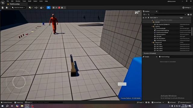This screenshot has height=108, width=193.
Task: Save the current level with the disk icon
Action: [x=3, y=7]
